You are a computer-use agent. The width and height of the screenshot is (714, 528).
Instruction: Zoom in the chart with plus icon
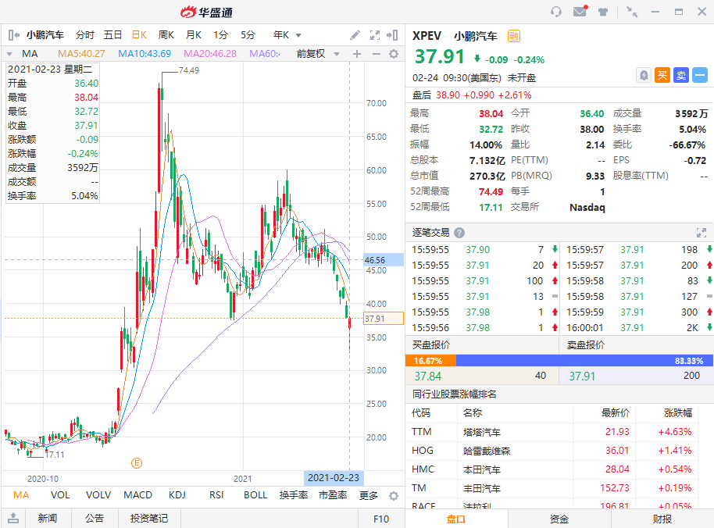(x=357, y=54)
